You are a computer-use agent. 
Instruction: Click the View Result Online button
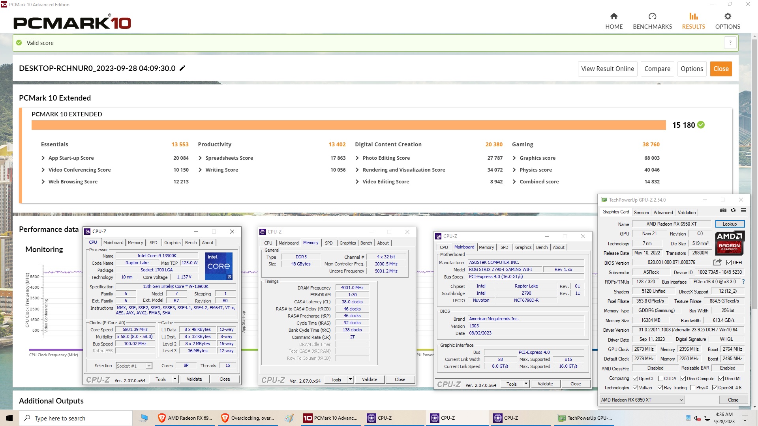point(608,69)
